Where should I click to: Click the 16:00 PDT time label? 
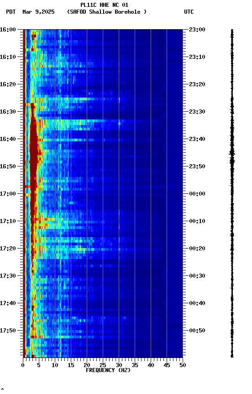(x=8, y=30)
